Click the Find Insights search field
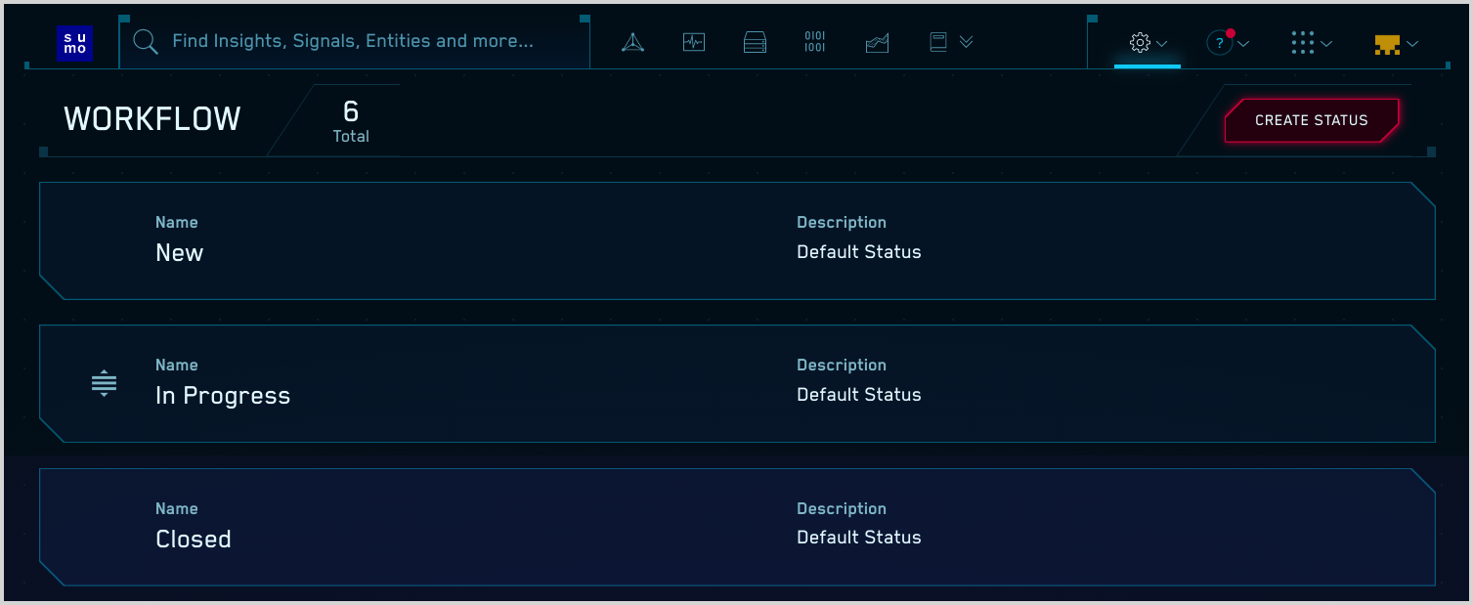 tap(352, 41)
